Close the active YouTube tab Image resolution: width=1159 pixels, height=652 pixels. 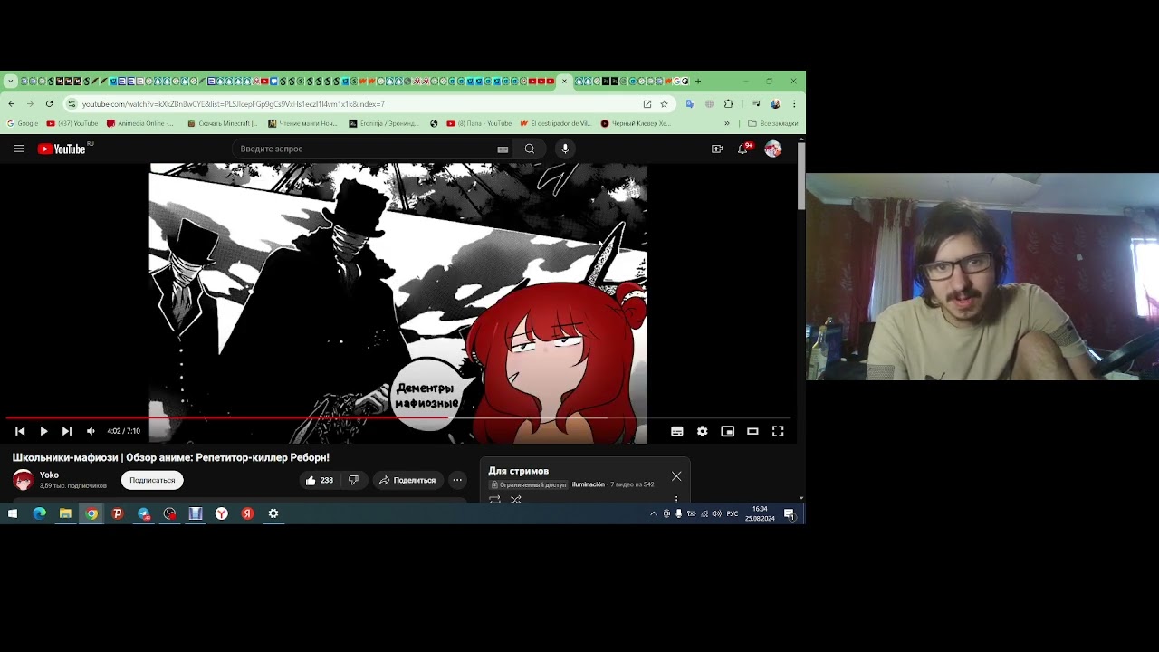(564, 81)
